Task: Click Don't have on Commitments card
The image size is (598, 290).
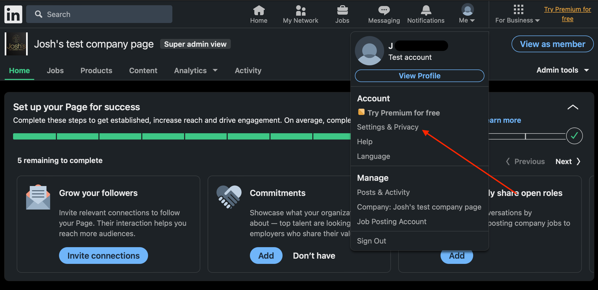Action: (314, 256)
